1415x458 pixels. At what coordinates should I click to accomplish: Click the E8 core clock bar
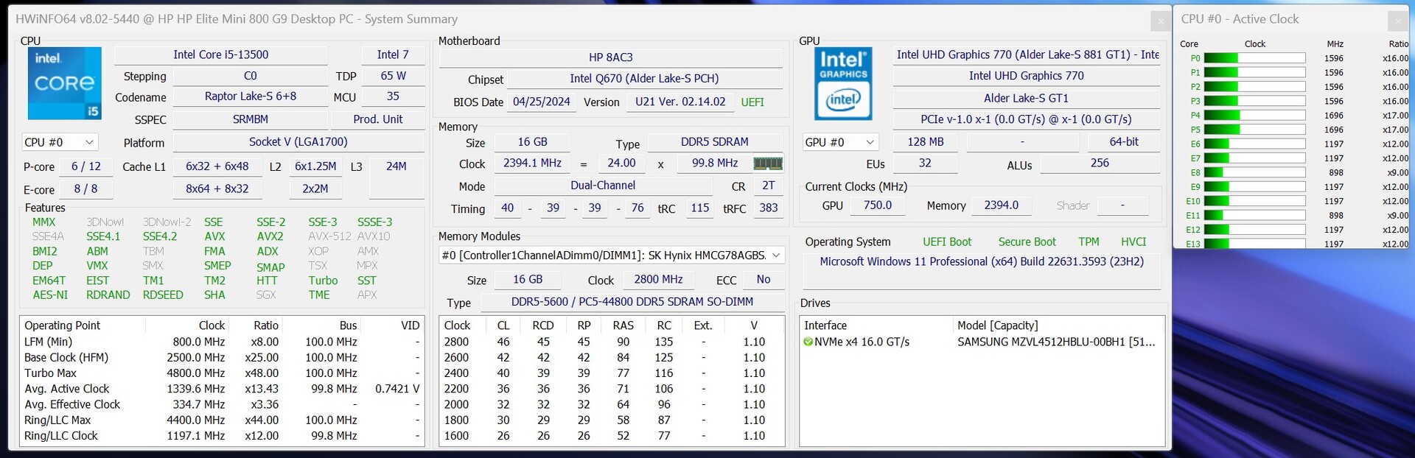click(x=1254, y=172)
